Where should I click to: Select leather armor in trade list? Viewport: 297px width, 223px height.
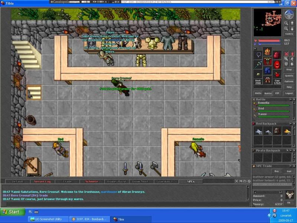272,177
